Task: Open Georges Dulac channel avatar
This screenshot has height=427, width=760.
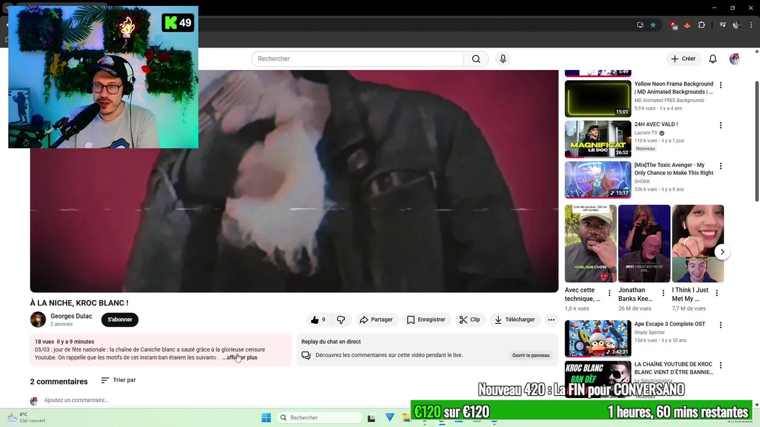Action: tap(38, 319)
